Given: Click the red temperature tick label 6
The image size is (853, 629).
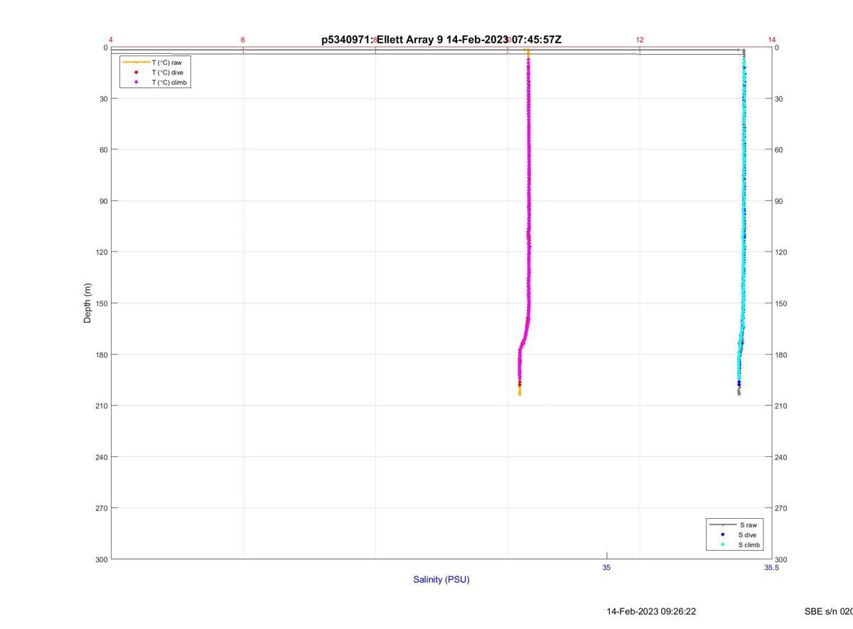Looking at the screenshot, I should coord(243,40).
